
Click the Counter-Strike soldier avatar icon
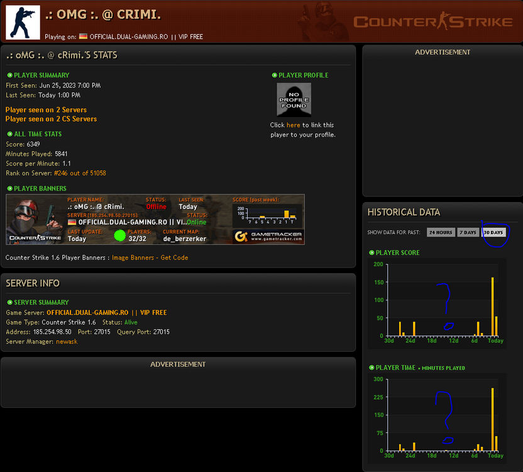tap(23, 22)
